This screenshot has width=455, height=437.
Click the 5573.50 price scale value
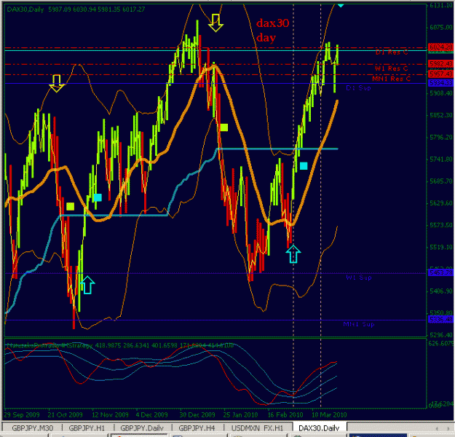441,225
